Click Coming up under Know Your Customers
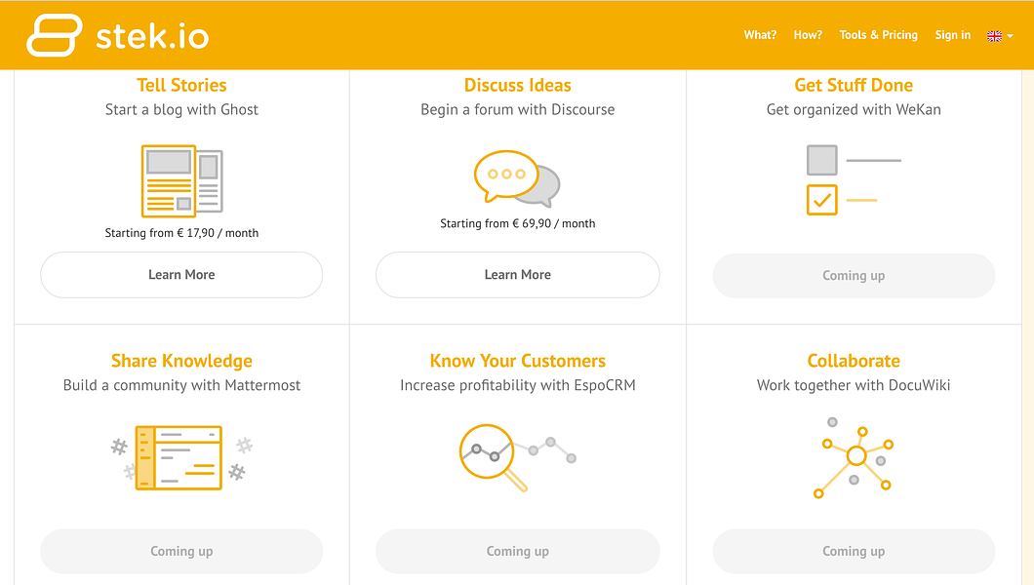Viewport: 1034px width, 585px height. 518,551
